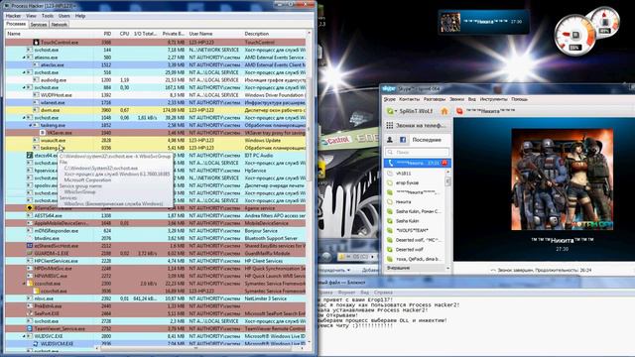Image resolution: width=635 pixels, height=357 pixels.
Task: Open the View menu in Process Hacker
Action: [31, 16]
